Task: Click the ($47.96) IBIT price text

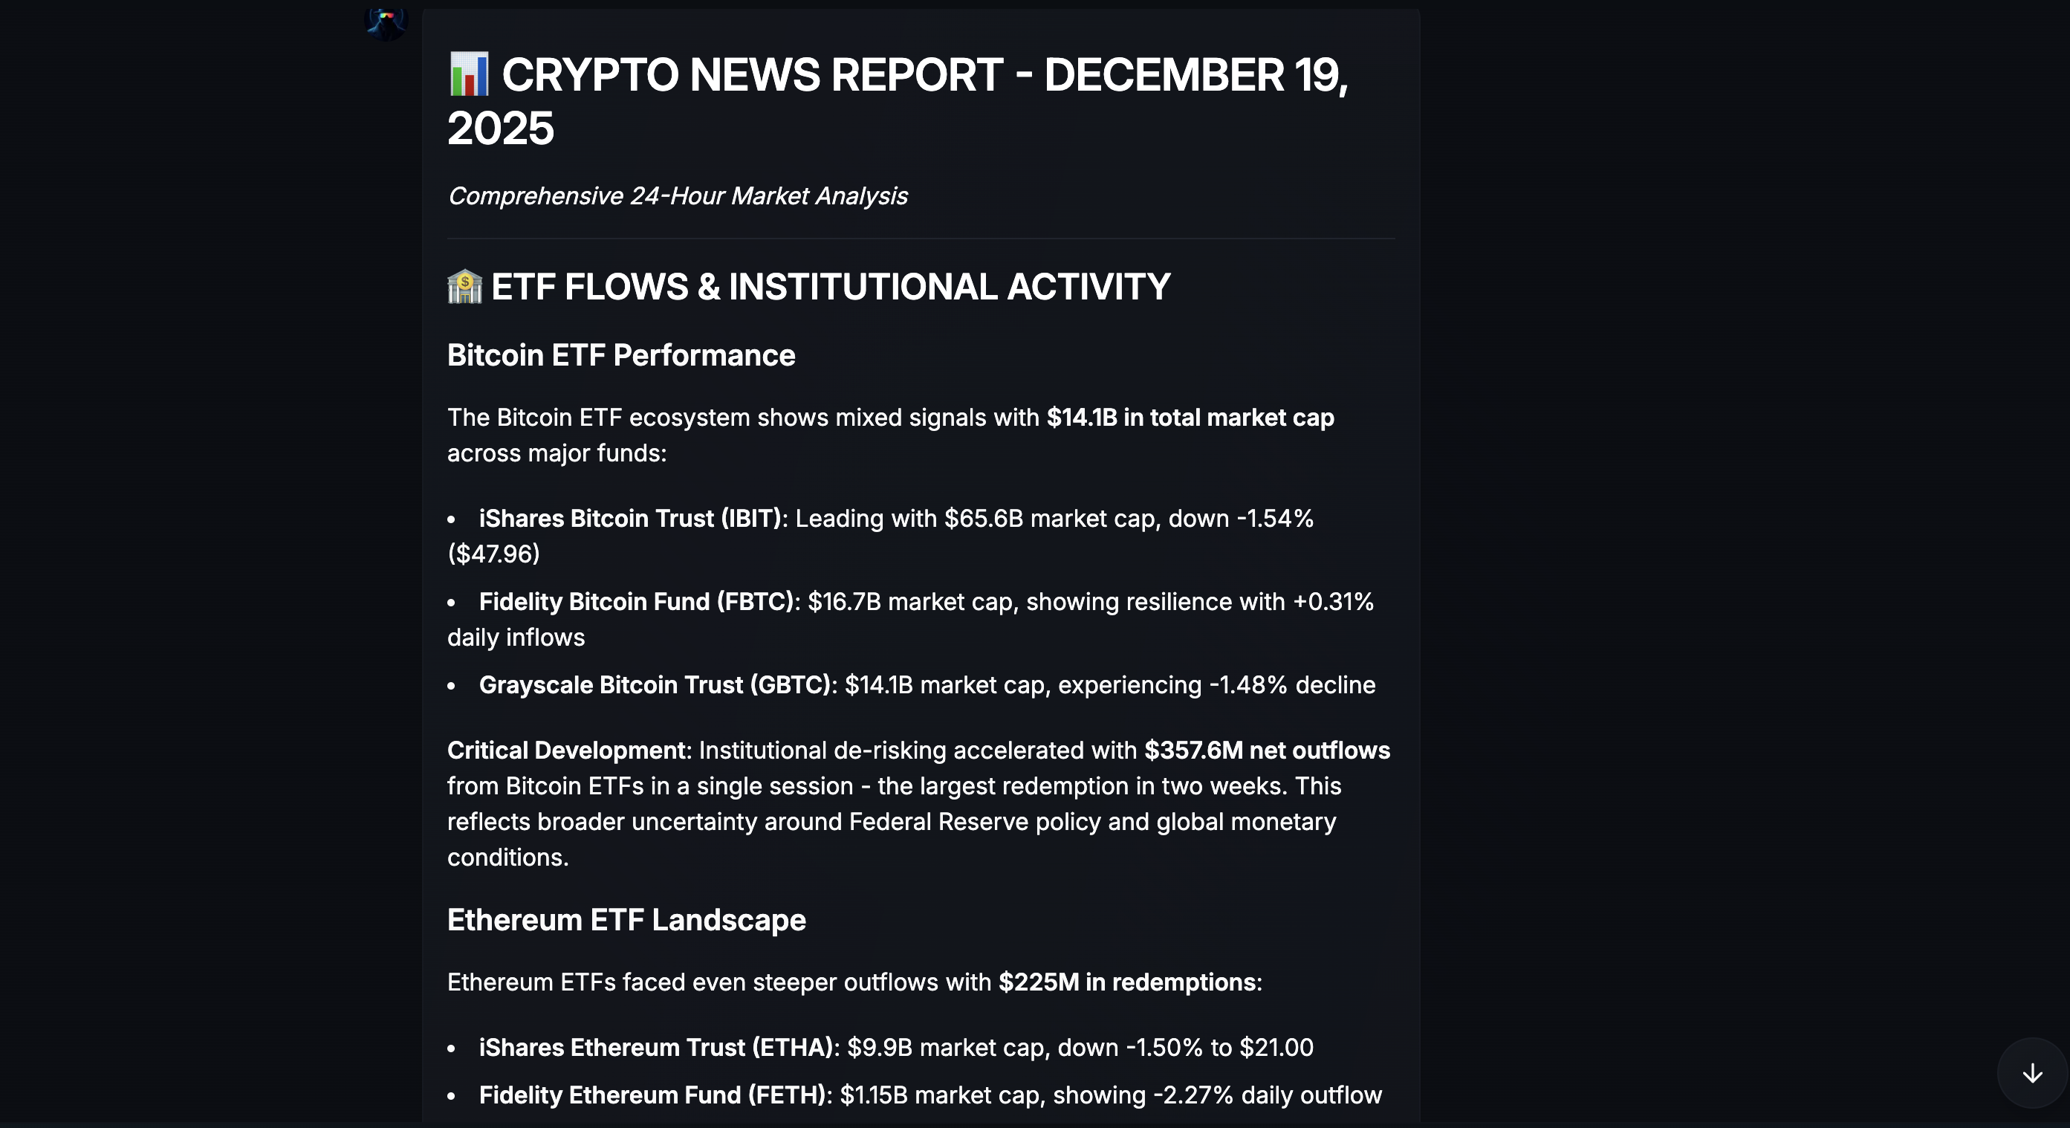Action: 493,554
